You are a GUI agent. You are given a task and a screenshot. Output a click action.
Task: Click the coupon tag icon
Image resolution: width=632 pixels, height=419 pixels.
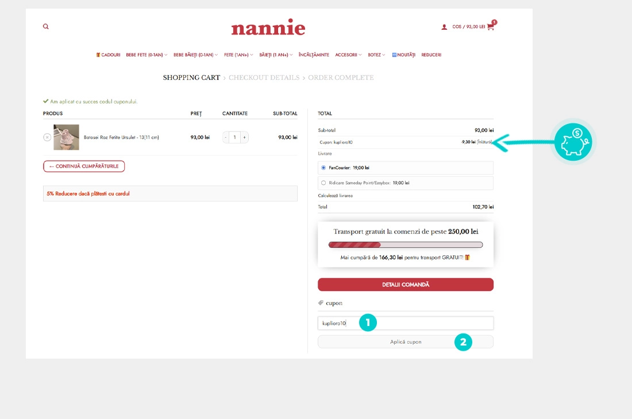point(321,302)
